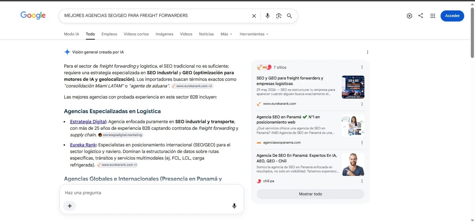475x222 pixels.
Task: Open Google Lens image search icon
Action: point(279,16)
